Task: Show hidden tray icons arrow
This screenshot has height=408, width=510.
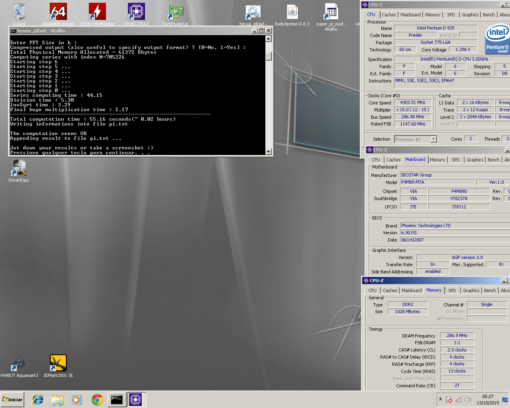Action: coord(440,399)
